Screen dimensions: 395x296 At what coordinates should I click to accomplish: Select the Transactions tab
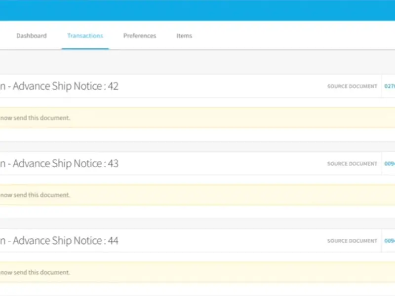pyautogui.click(x=85, y=36)
